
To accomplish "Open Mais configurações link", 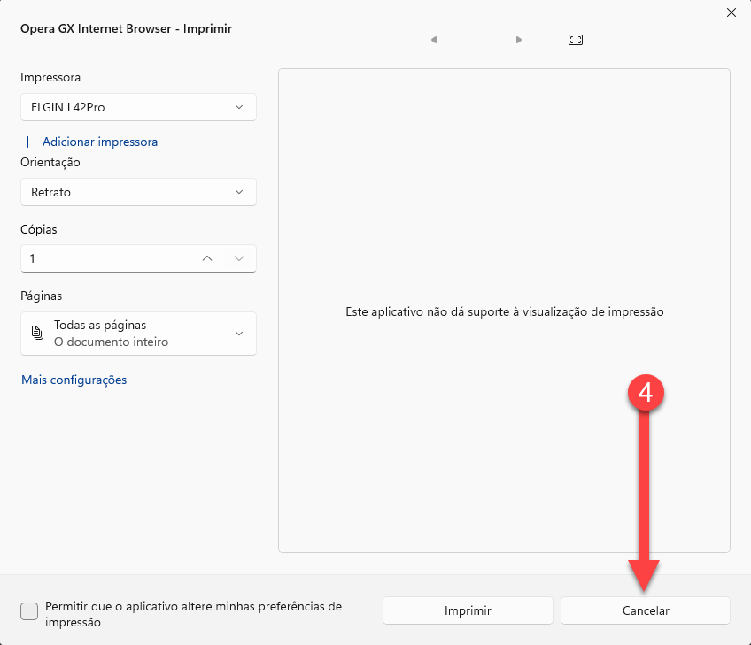I will (x=74, y=380).
